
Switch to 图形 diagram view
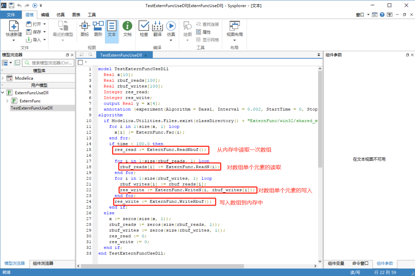click(x=98, y=28)
